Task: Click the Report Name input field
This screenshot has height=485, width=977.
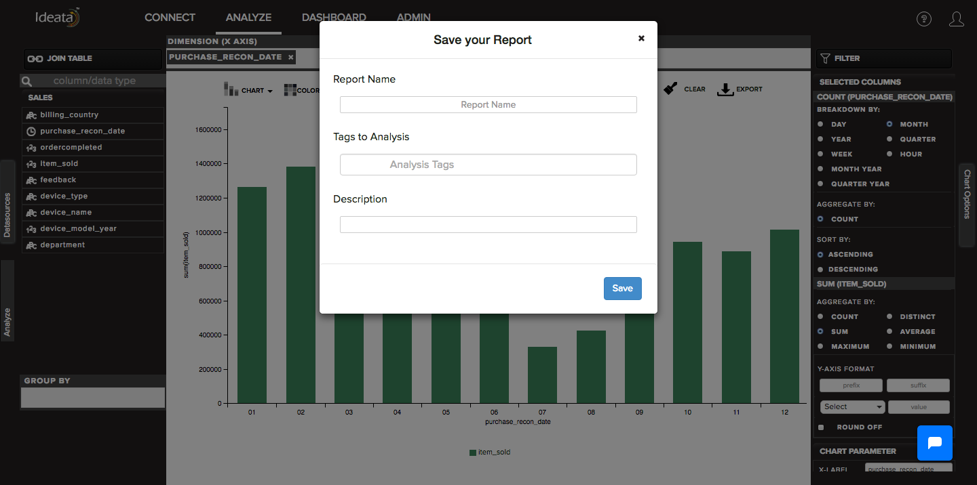Action: 488,104
